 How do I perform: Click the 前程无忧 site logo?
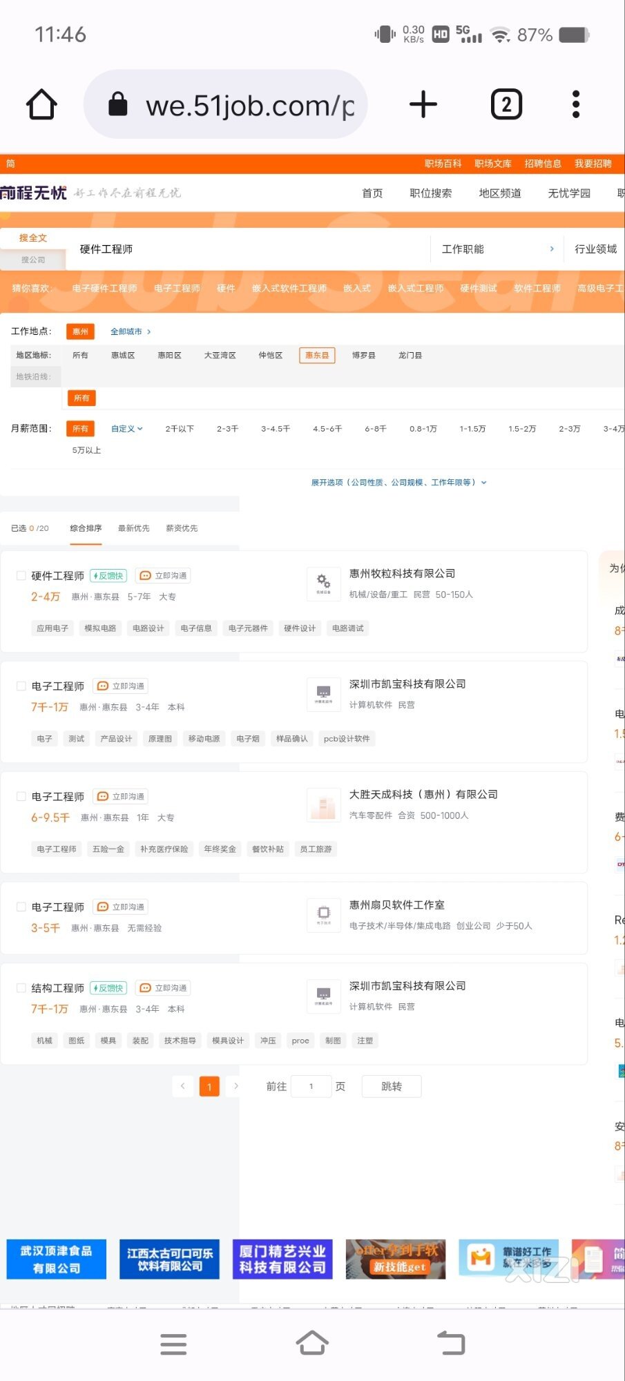tap(34, 193)
